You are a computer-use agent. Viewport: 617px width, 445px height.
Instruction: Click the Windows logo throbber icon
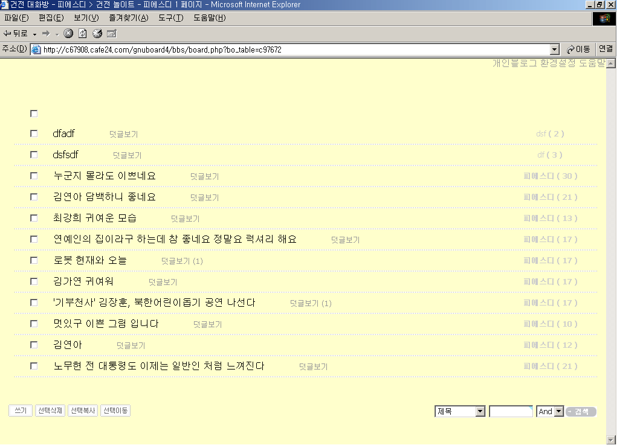[x=604, y=19]
